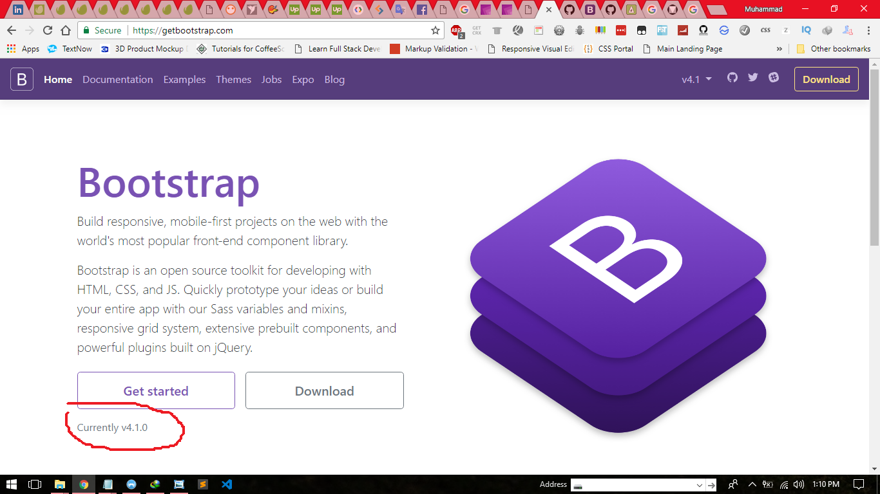
Task: Expand the Address toolbar dropdown in the taskbar
Action: click(700, 486)
